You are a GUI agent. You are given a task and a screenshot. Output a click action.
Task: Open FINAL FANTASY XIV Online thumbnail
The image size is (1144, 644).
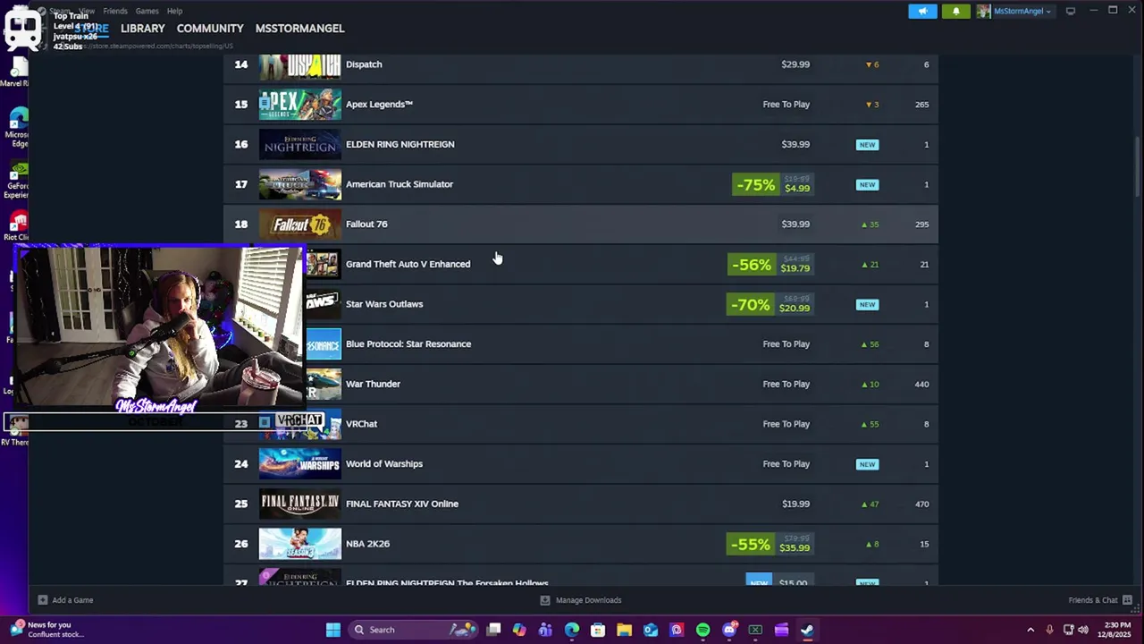point(299,504)
